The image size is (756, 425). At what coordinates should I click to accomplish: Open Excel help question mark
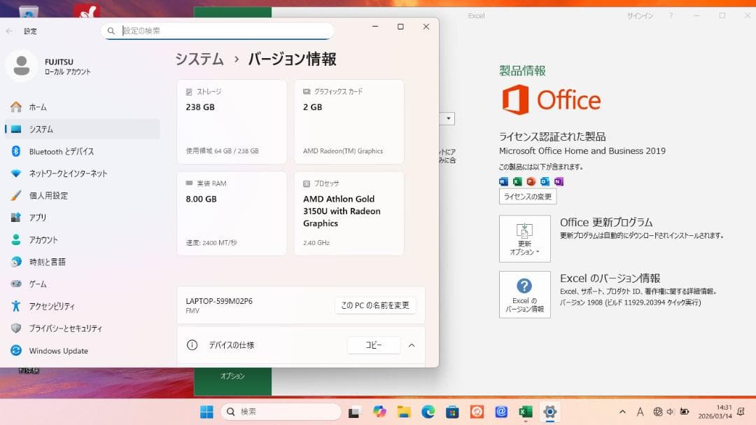pos(671,16)
